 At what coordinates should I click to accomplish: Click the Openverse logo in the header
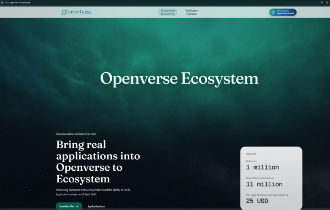[77, 12]
